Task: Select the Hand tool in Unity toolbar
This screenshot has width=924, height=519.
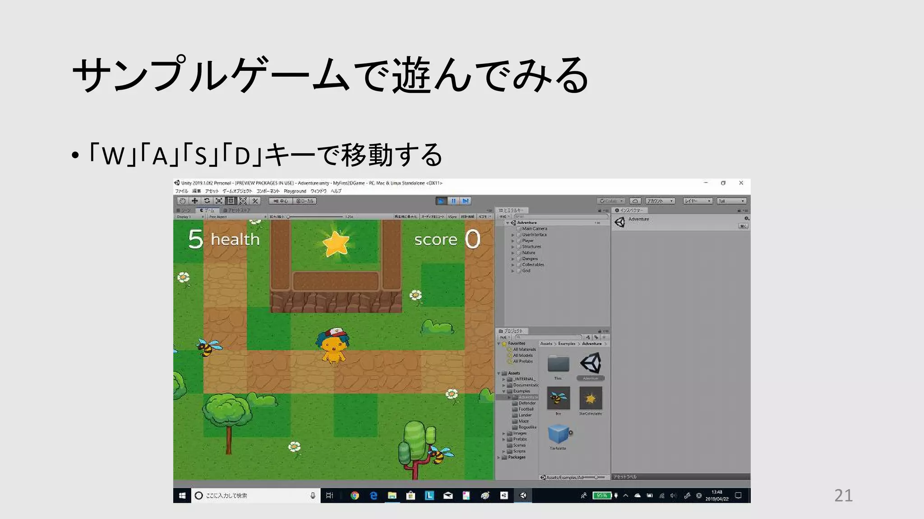Action: pyautogui.click(x=182, y=201)
